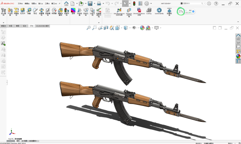Expand the Design Study dropdown arrow

(x=4, y=23)
